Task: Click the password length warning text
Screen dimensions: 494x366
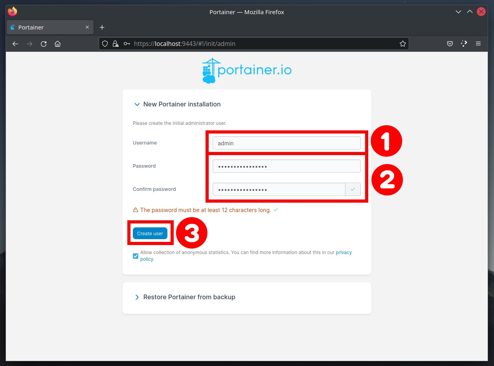Action: pos(206,210)
